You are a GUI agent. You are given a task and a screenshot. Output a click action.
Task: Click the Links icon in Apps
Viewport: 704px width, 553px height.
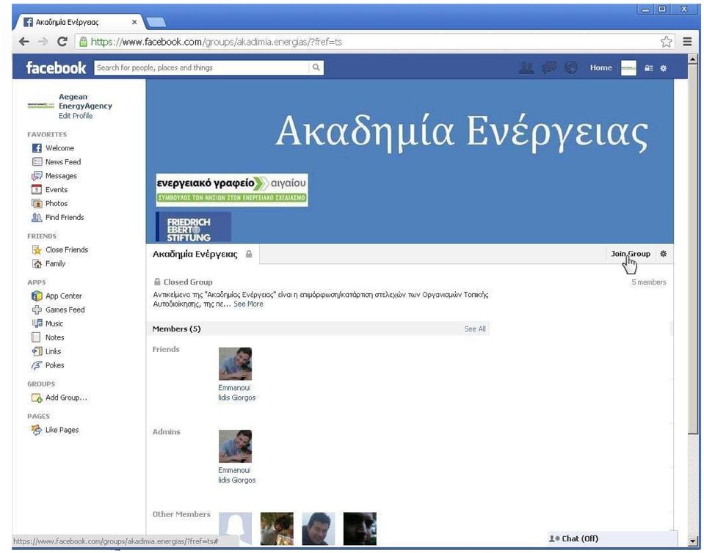click(x=37, y=351)
